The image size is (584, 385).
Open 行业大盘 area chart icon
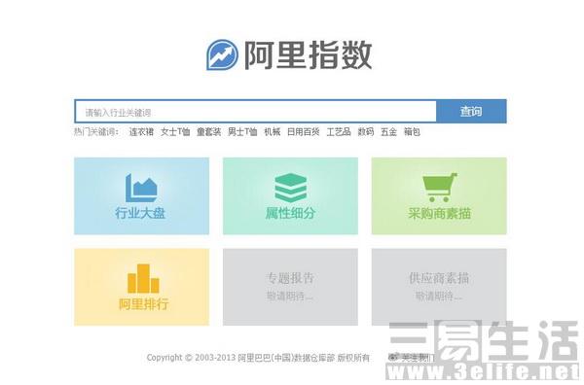pyautogui.click(x=141, y=188)
